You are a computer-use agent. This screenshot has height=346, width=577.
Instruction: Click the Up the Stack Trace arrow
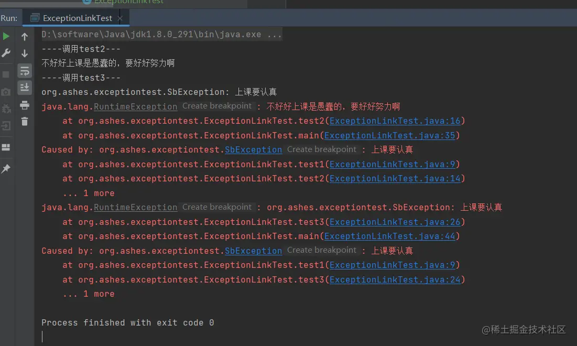click(x=25, y=37)
